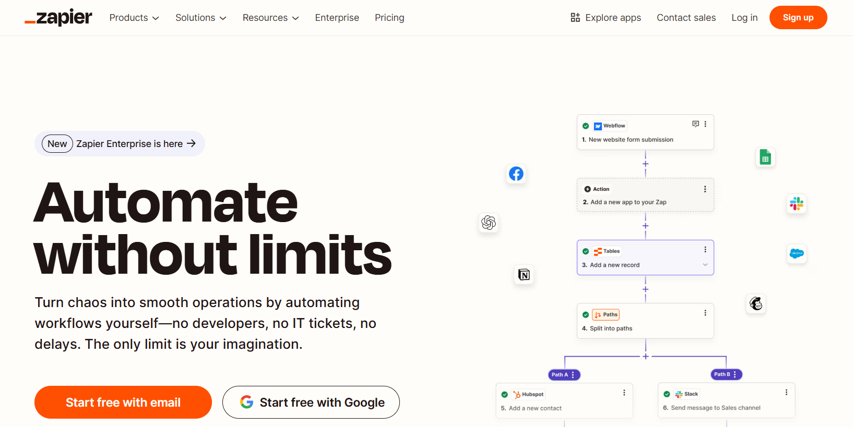Open the Products dropdown menu
The height and width of the screenshot is (427, 853).
(134, 17)
